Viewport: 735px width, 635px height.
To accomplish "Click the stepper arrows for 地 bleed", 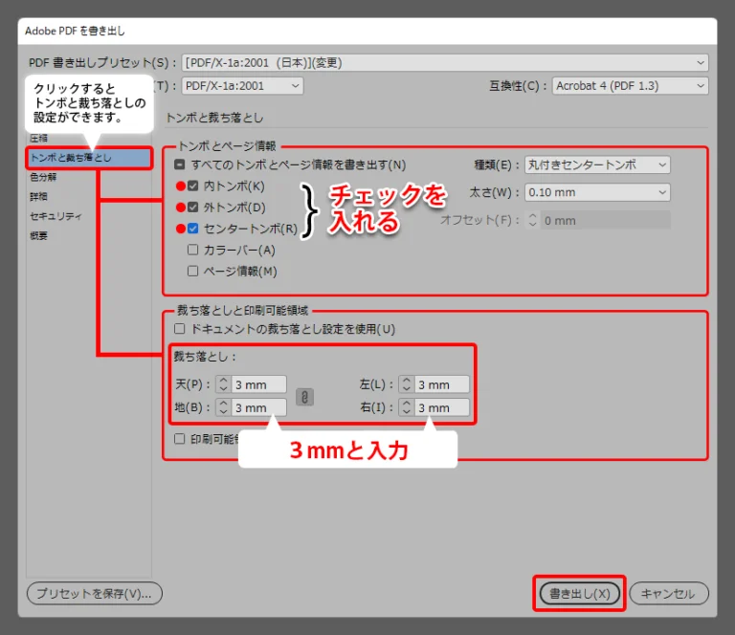I will coord(223,408).
